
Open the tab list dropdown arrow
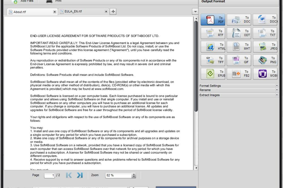tap(195, 12)
